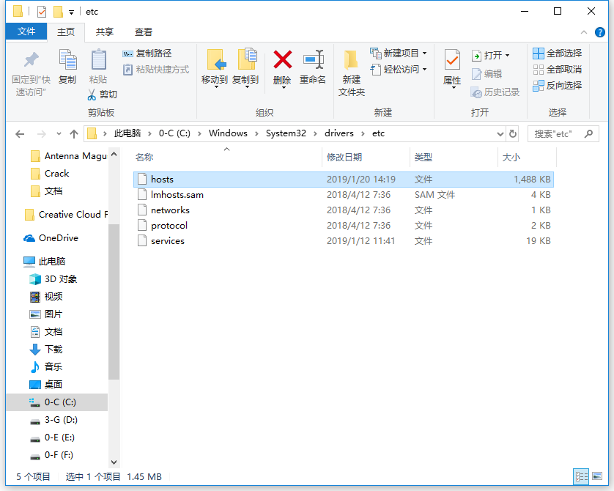Image resolution: width=614 pixels, height=491 pixels.
Task: Click the Help question mark icon
Action: click(599, 32)
